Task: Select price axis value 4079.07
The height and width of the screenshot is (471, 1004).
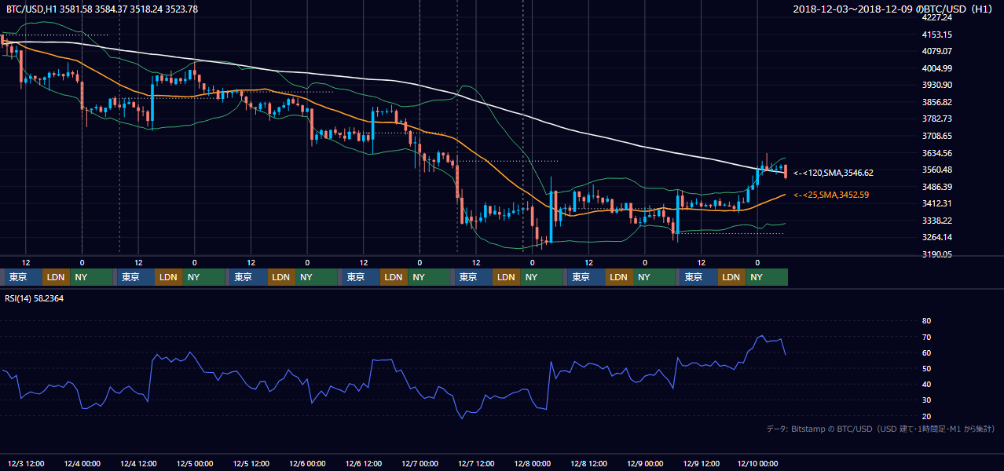Action: [936, 51]
